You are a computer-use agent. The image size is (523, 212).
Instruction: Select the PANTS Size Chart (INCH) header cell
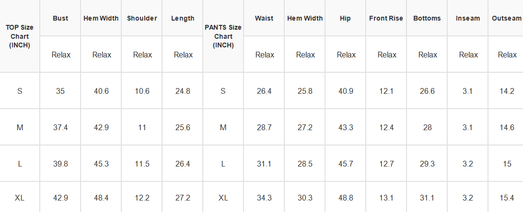[x=223, y=36]
